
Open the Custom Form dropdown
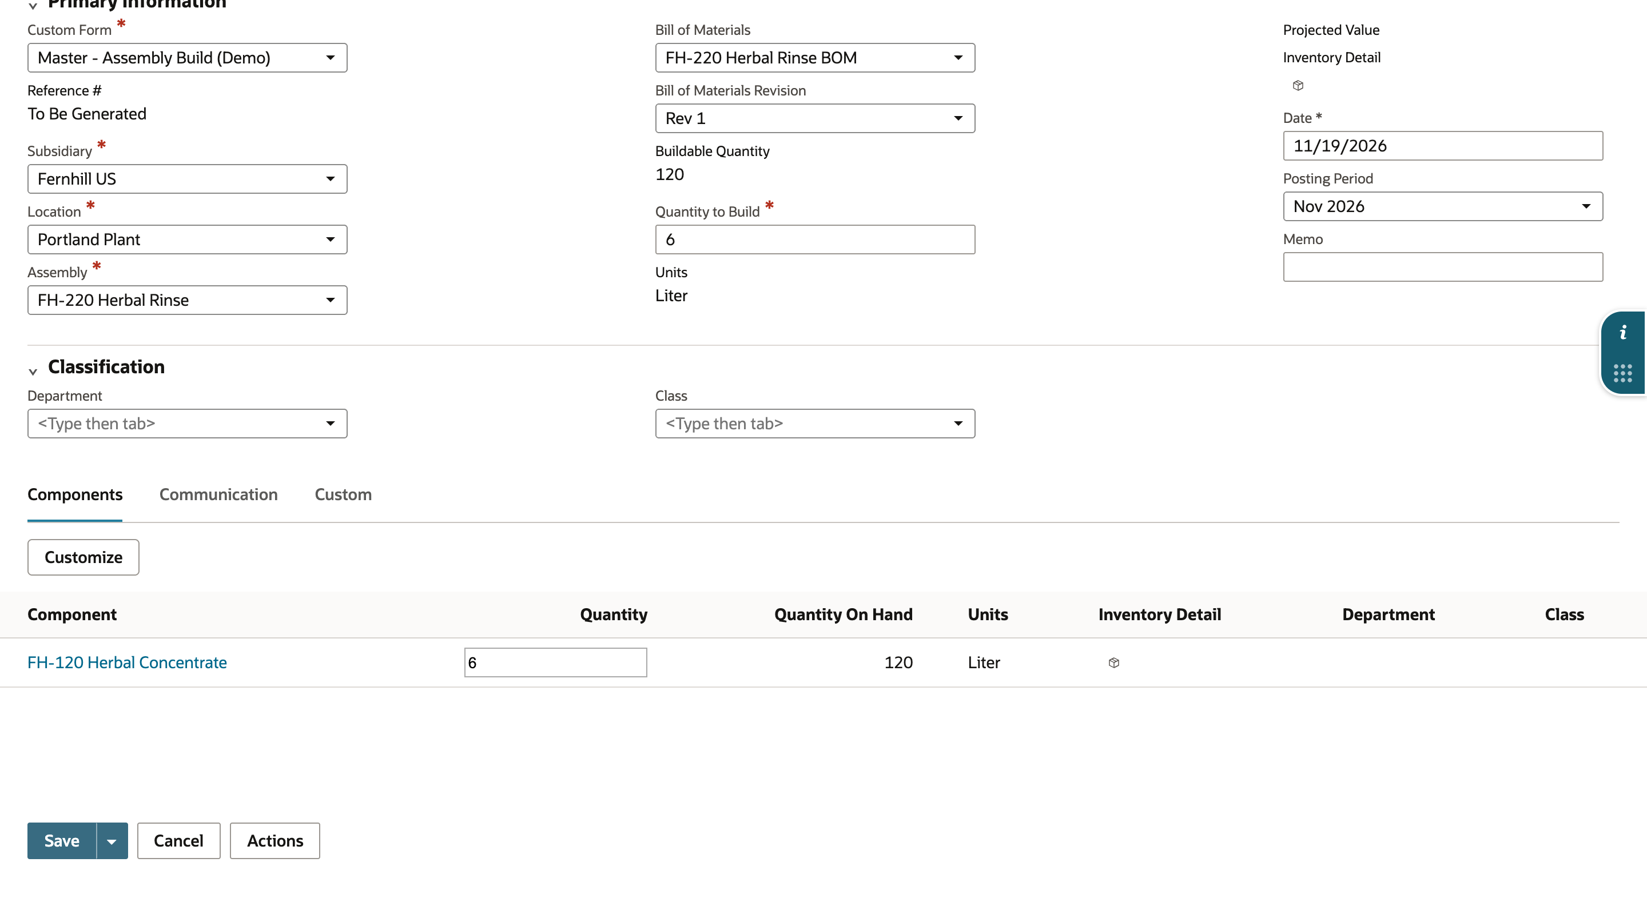188,58
